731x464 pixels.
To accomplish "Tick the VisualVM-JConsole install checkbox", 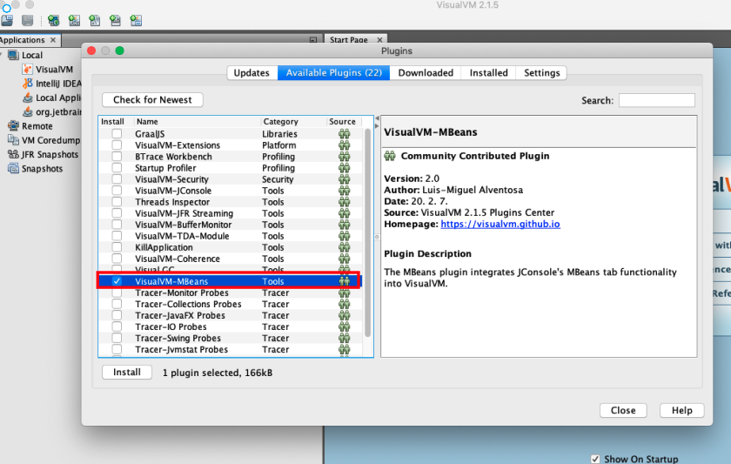I will [x=117, y=191].
